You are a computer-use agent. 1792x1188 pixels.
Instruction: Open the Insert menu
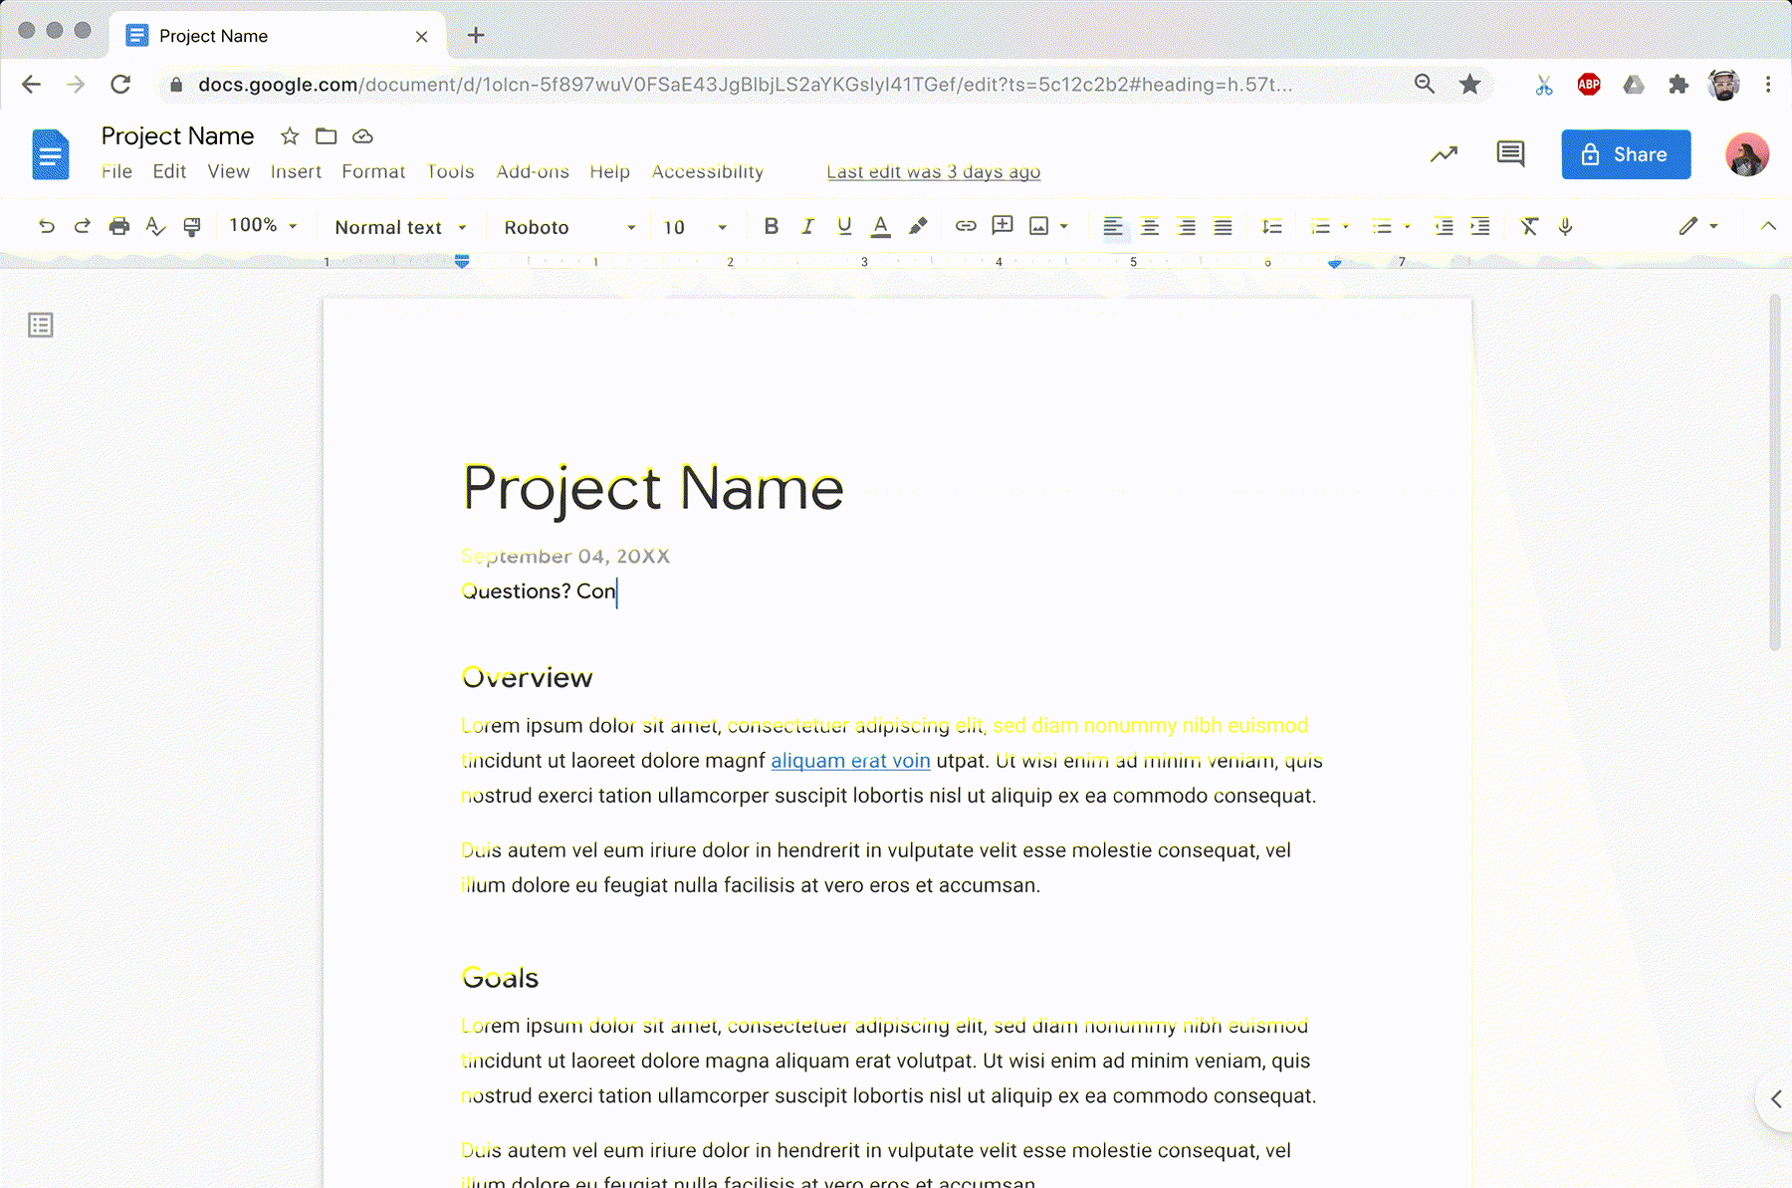coord(296,171)
